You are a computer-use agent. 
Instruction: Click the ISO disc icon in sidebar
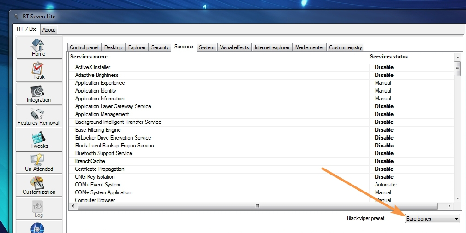pyautogui.click(x=37, y=227)
